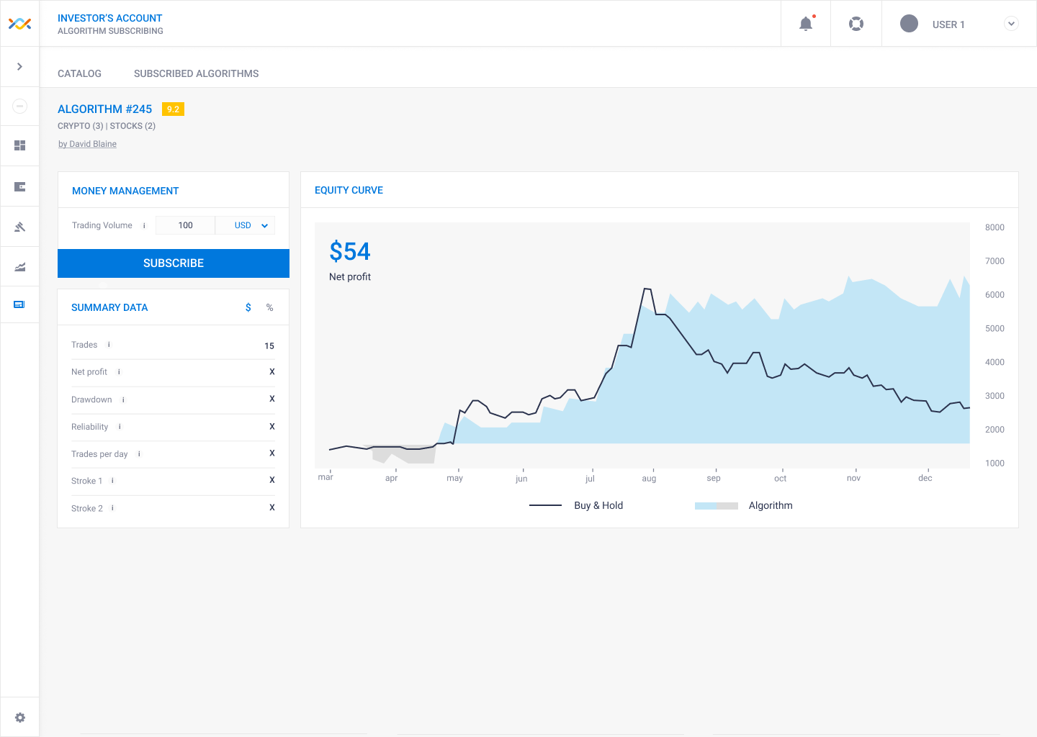Toggle summary data to dollar view
1037x737 pixels.
[x=248, y=307]
